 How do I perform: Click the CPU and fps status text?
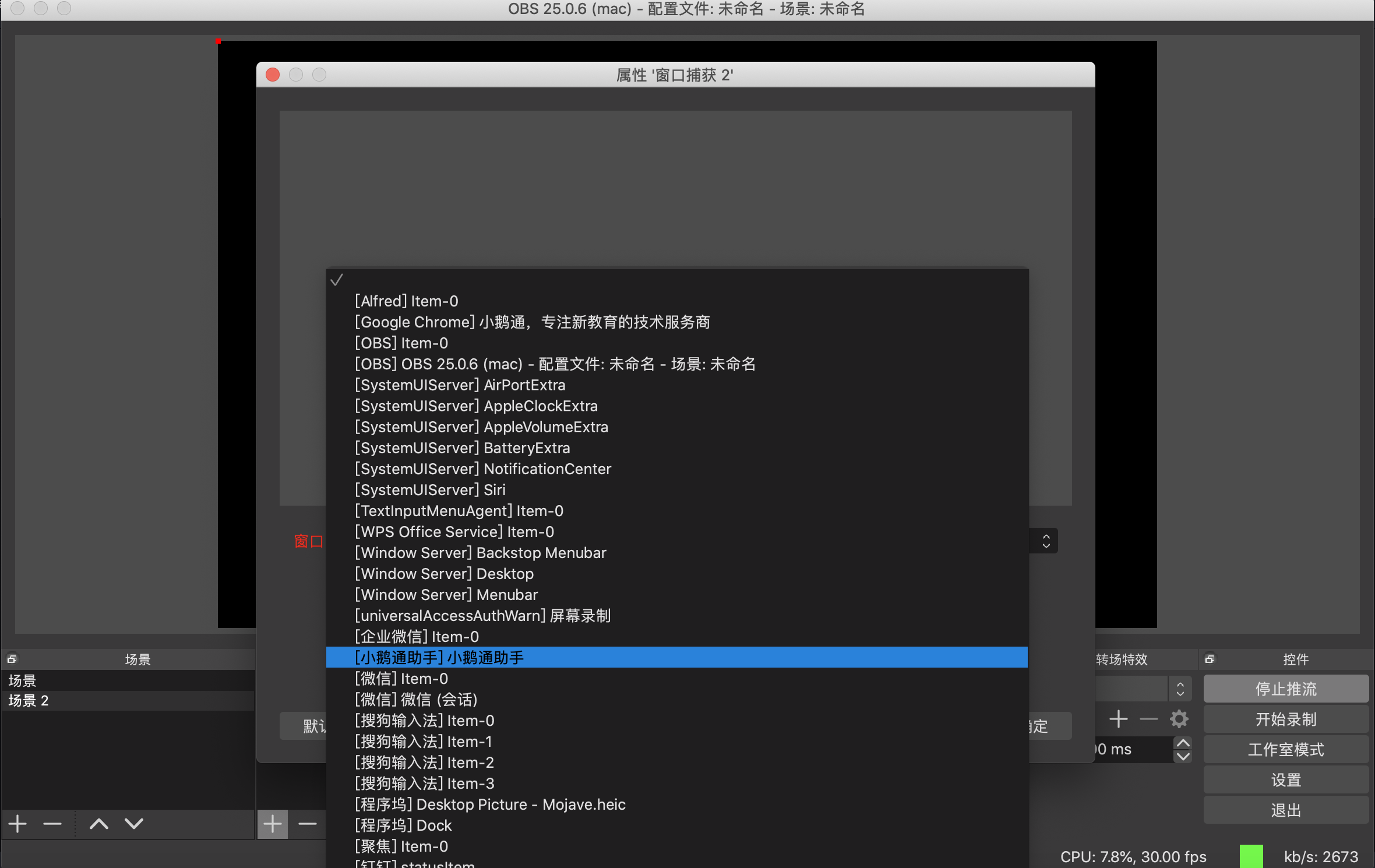point(1133,857)
